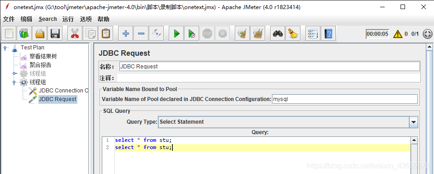Collapse all nodes with the minus icon

pyautogui.click(x=141, y=34)
